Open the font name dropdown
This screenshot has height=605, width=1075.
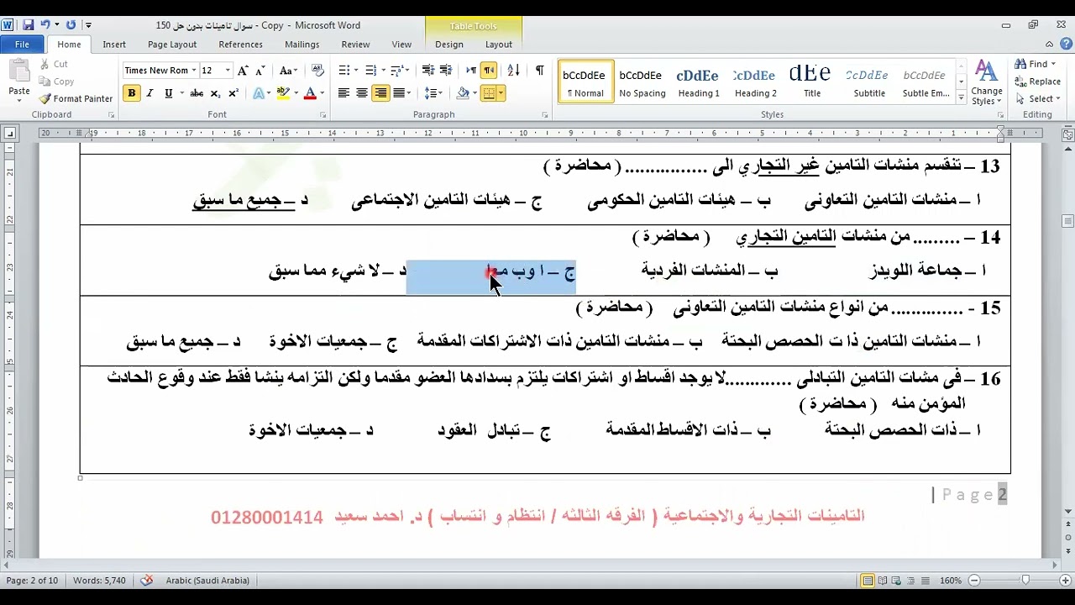pyautogui.click(x=194, y=71)
